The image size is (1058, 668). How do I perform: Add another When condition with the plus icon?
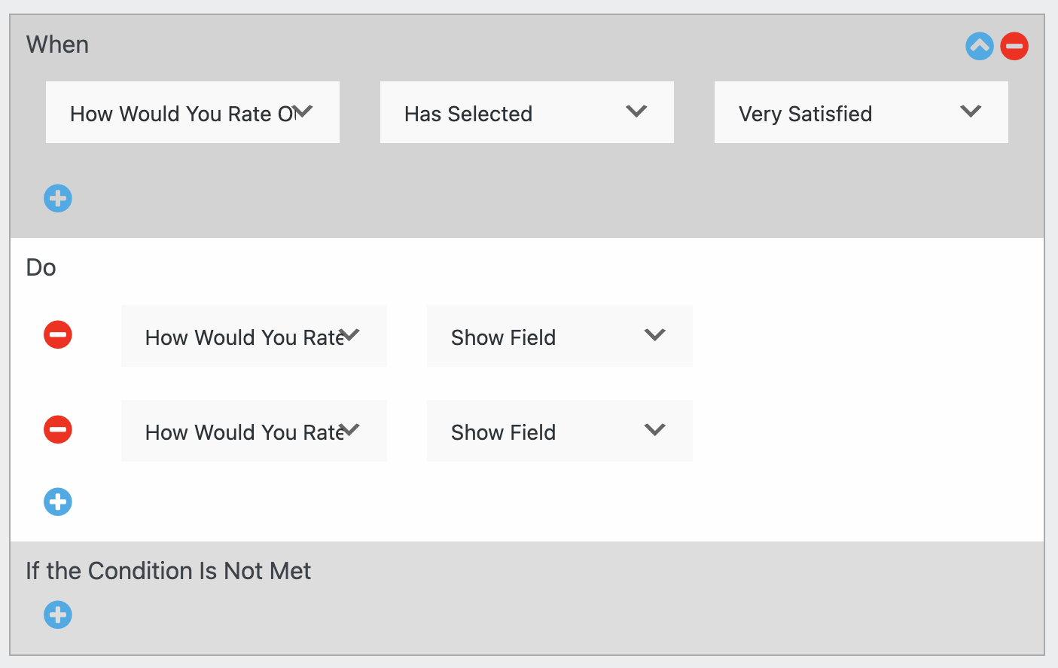[x=58, y=199]
